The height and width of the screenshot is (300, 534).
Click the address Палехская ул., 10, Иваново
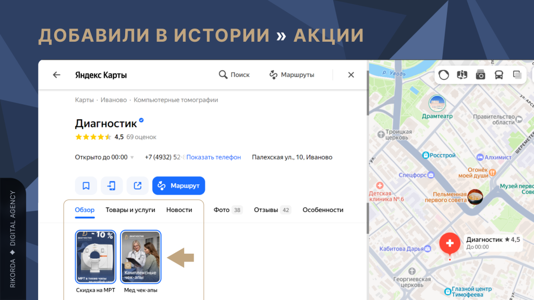click(x=292, y=157)
